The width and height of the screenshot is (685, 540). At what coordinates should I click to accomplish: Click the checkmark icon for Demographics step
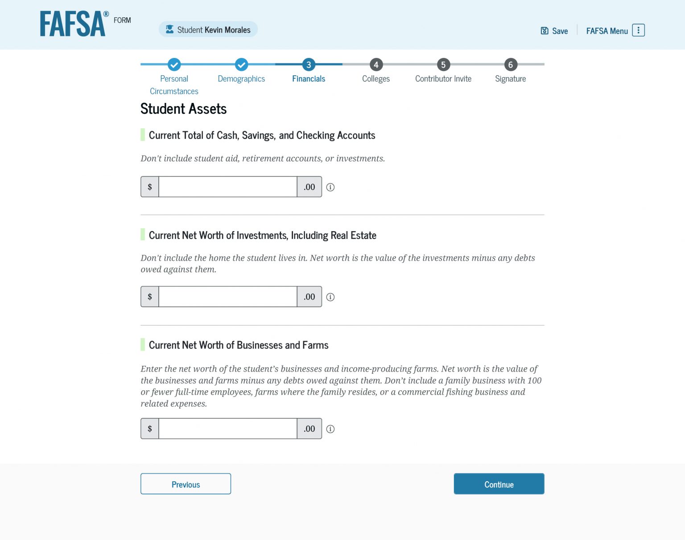[241, 65]
